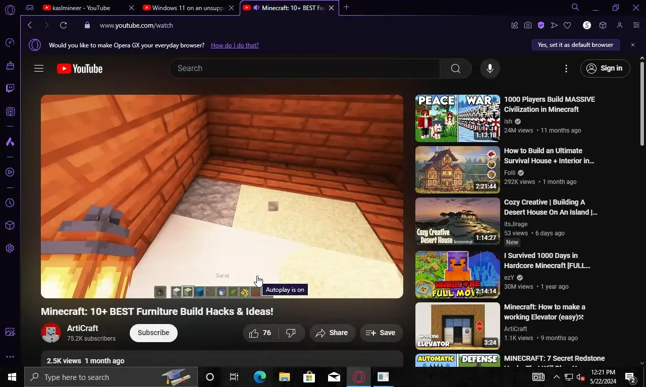Open the Share options dialog
Image resolution: width=646 pixels, height=387 pixels.
(x=332, y=333)
